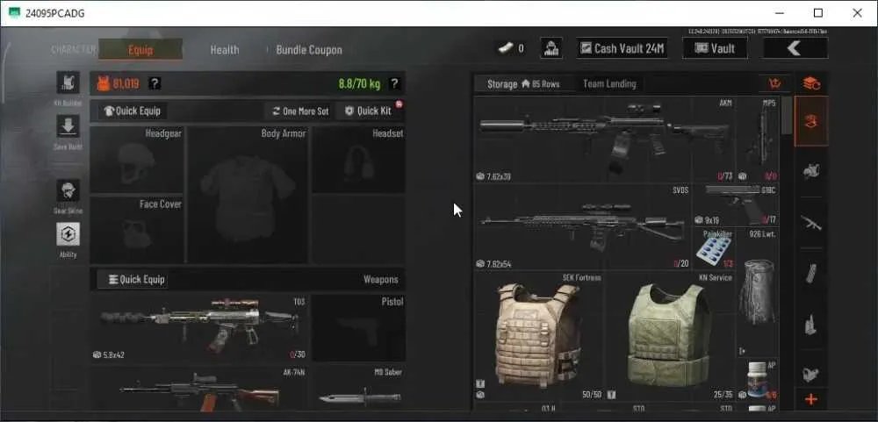Click Quick Equip above the gear slots

coord(133,111)
